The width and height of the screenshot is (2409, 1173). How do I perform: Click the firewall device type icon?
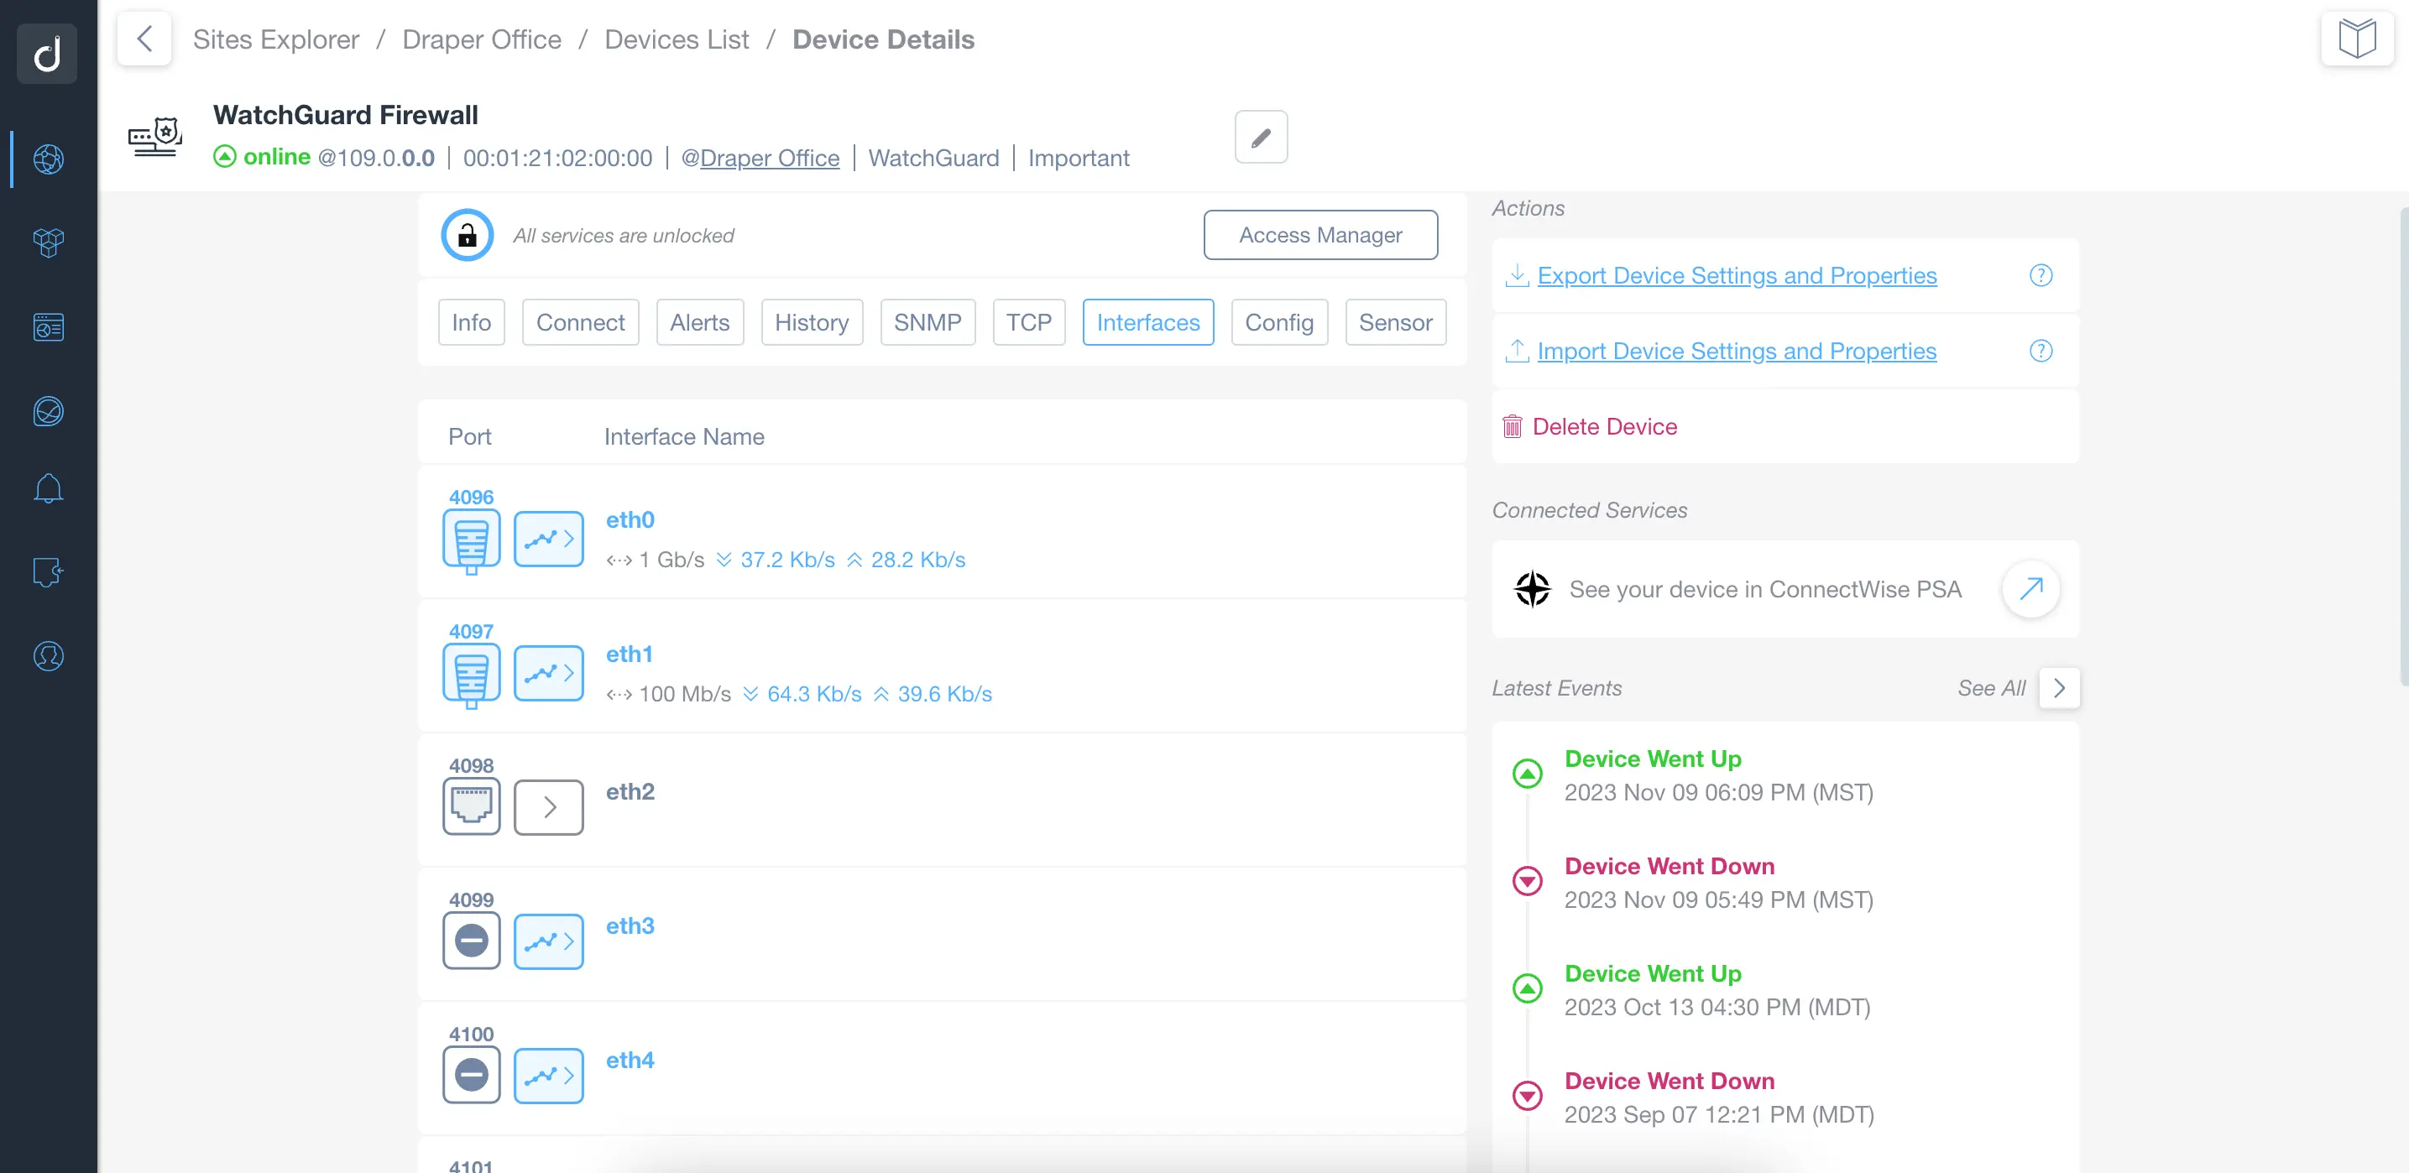pyautogui.click(x=155, y=138)
